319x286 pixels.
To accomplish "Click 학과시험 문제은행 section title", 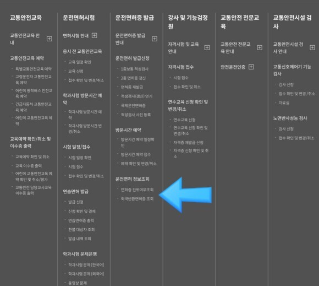I will [80, 254].
